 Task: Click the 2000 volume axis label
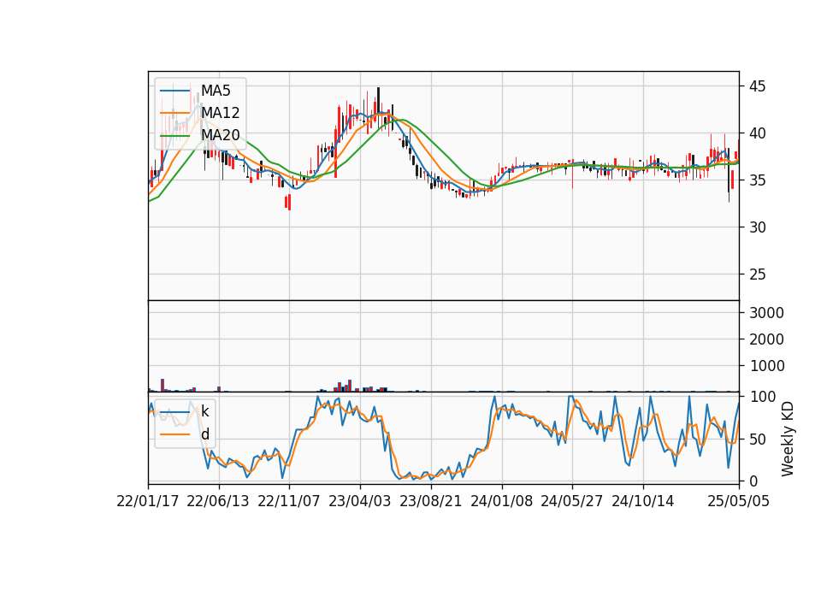pyautogui.click(x=767, y=339)
